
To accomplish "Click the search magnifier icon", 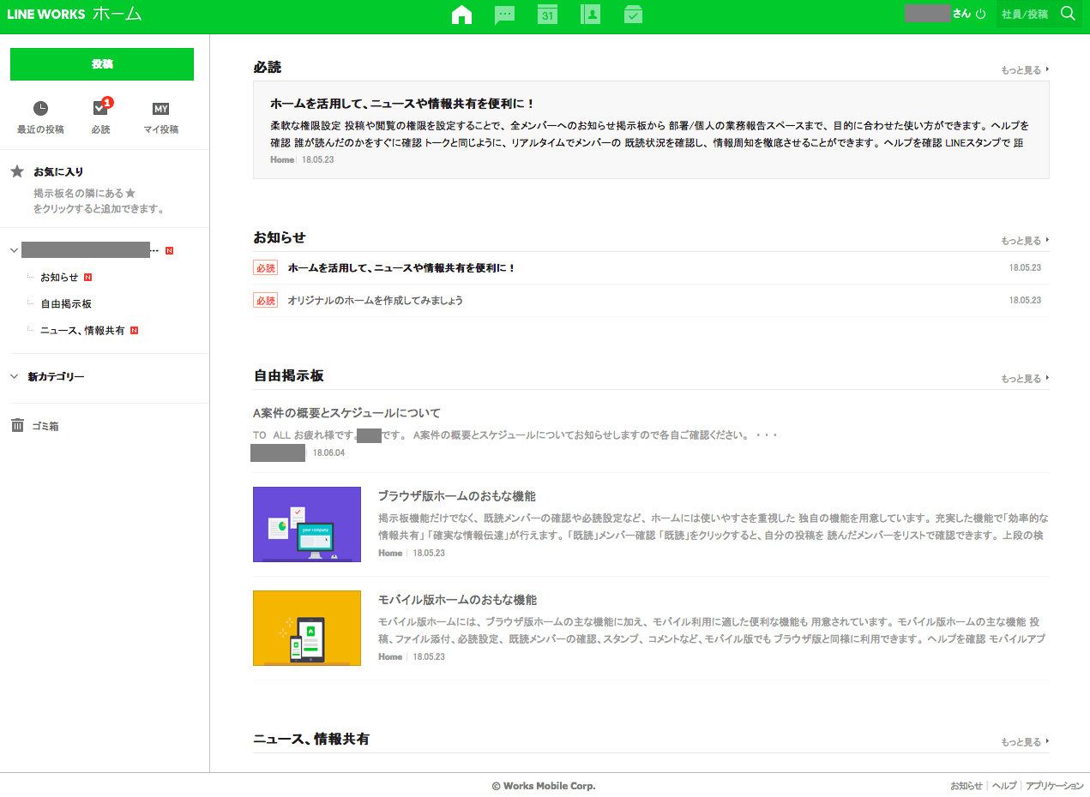I will click(1068, 14).
